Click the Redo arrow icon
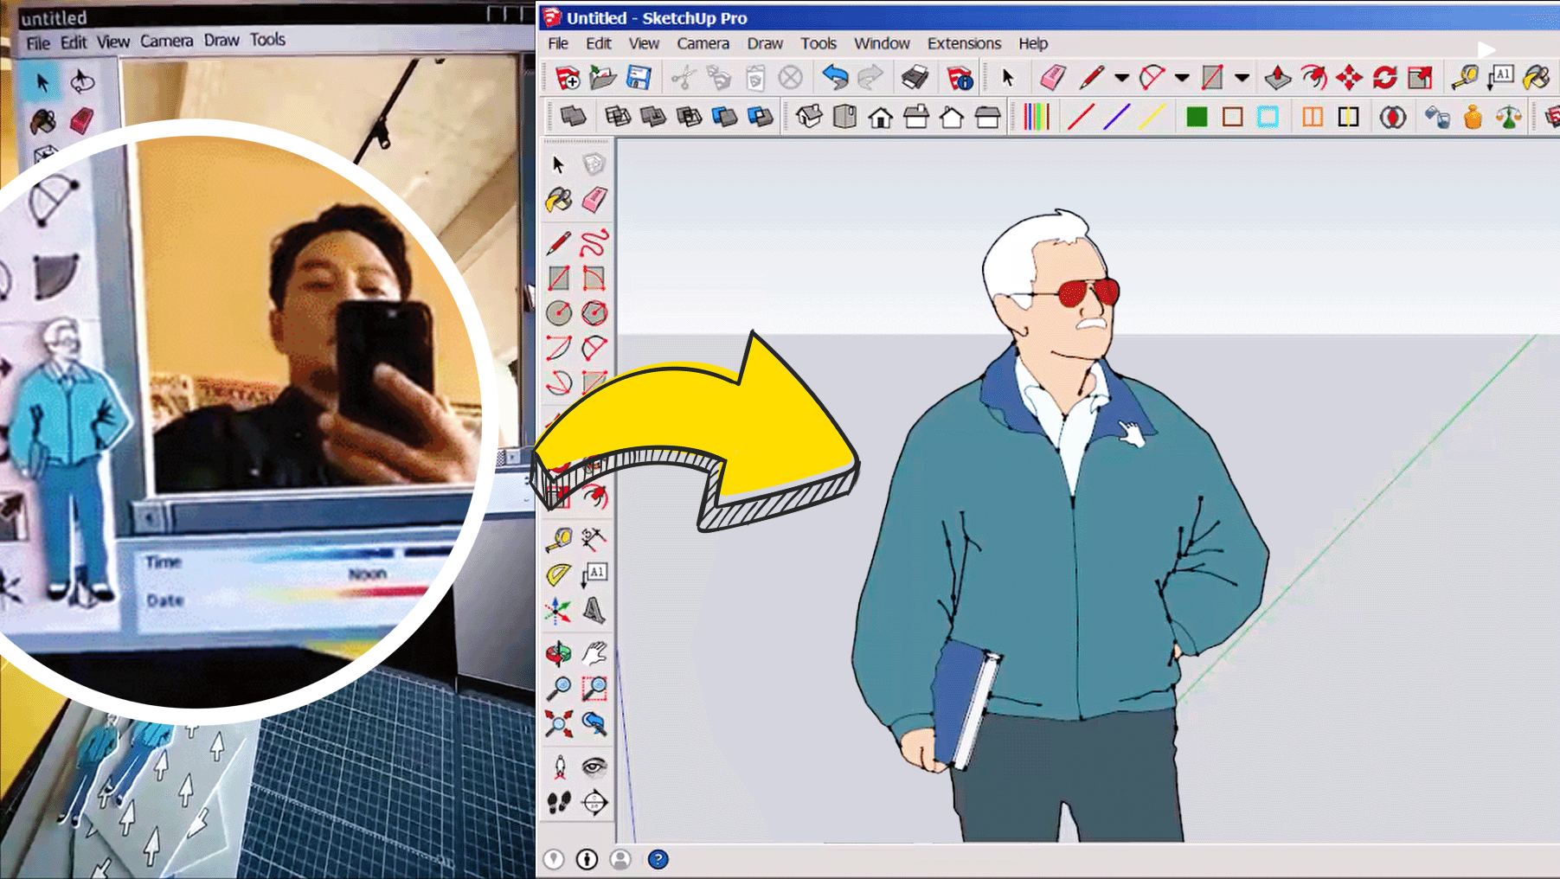This screenshot has width=1560, height=879. (870, 78)
